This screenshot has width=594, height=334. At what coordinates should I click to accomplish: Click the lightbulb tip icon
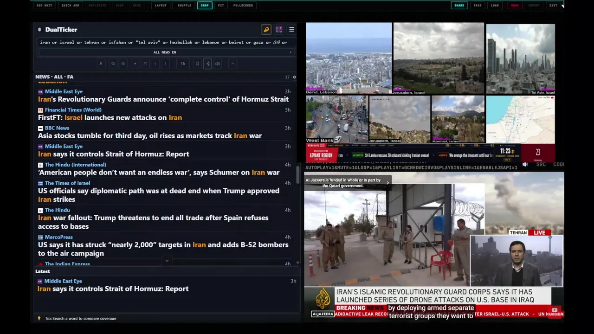pyautogui.click(x=39, y=319)
